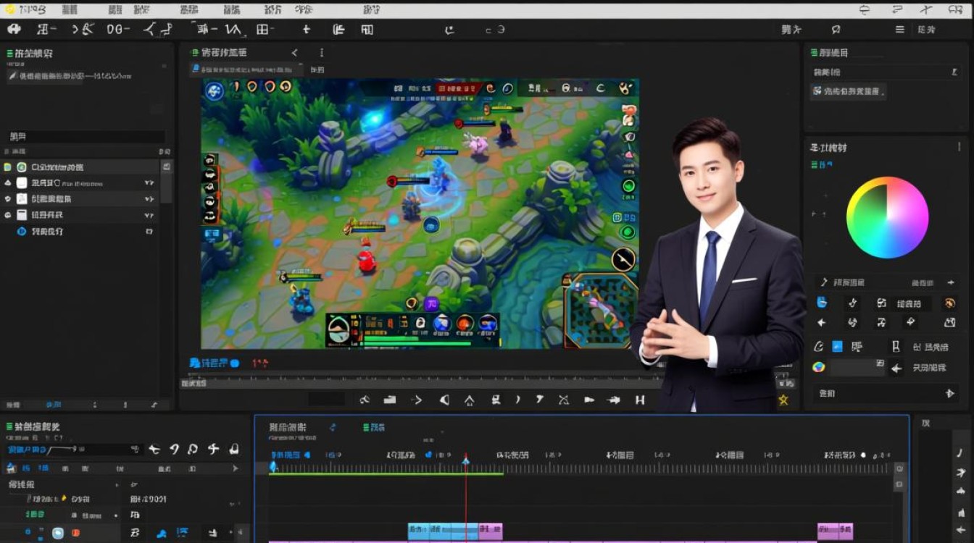Click the orange circular icon beside the color tools

coord(949,303)
